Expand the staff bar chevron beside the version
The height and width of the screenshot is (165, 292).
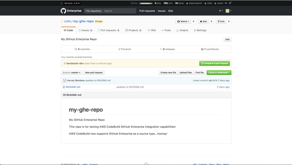tap(62, 3)
